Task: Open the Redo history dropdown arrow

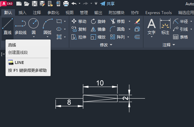Action: point(91,4)
